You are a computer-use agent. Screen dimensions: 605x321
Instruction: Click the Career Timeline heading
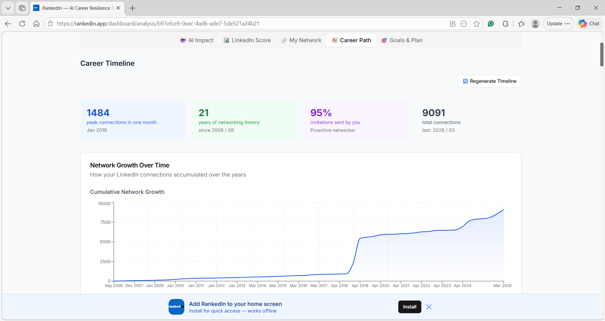[107, 63]
